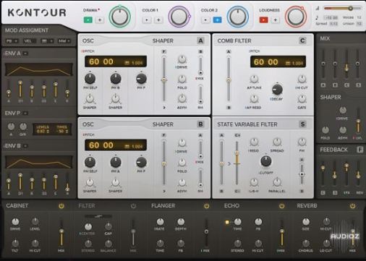The height and width of the screenshot is (261, 366).
Task: Toggle the Reverb power button
Action: pos(352,206)
